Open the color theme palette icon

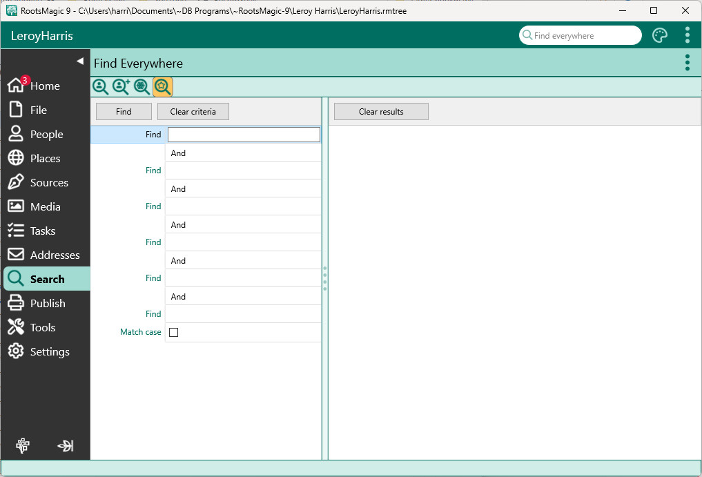(x=660, y=36)
